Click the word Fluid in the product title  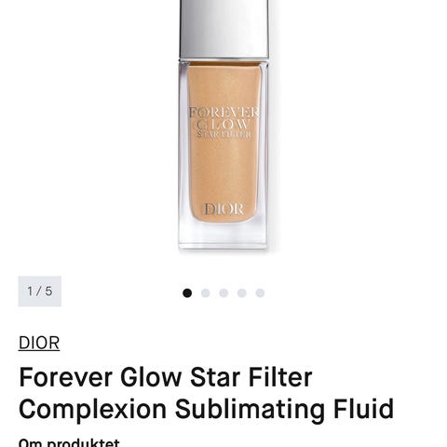(364, 408)
